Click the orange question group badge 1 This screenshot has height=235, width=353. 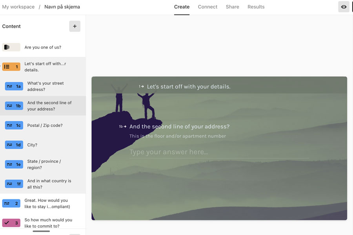[x=11, y=67]
